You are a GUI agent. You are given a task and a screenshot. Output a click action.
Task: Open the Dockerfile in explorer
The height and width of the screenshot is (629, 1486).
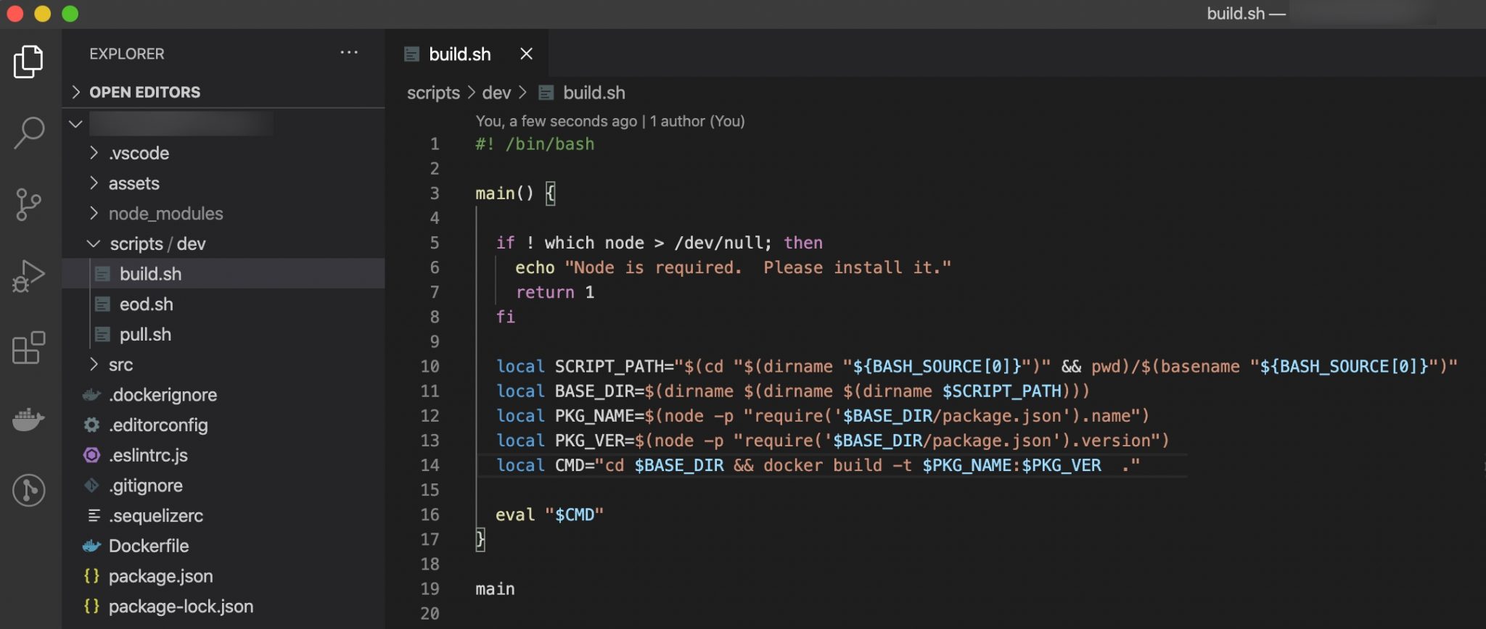coord(223,546)
